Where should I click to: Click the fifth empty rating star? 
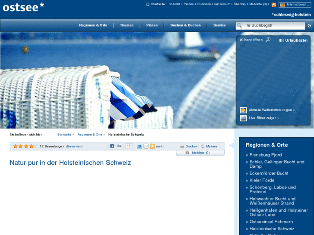(x=37, y=146)
